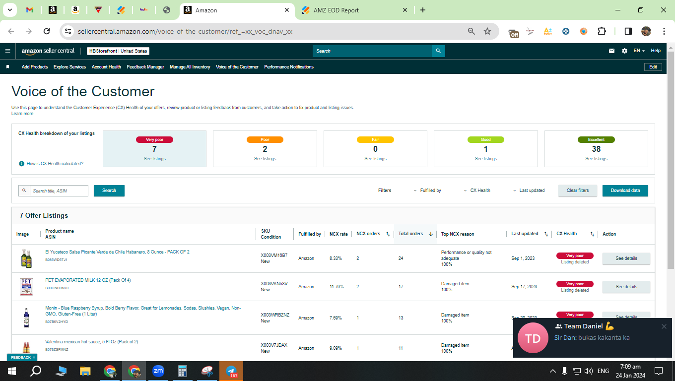Open Performance Notifications menu item
Viewport: 675px width, 381px height.
coord(289,67)
